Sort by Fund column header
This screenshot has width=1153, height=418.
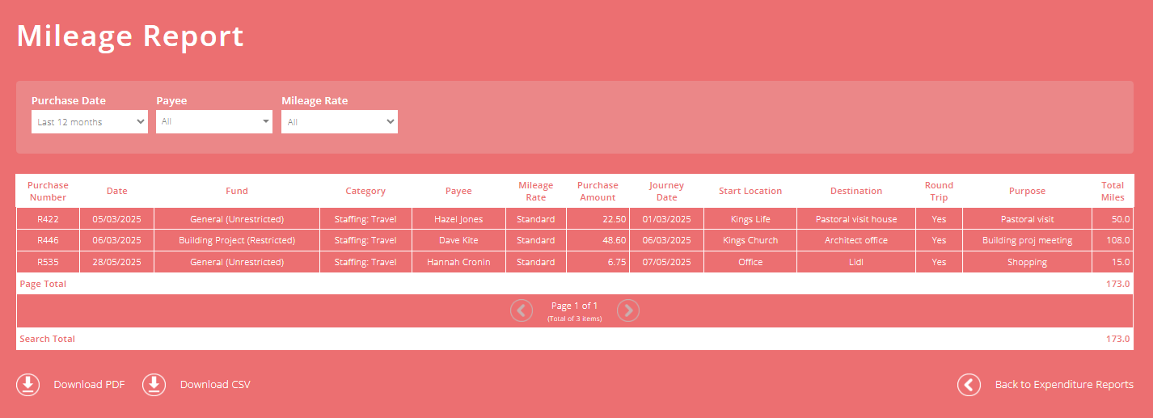[237, 192]
